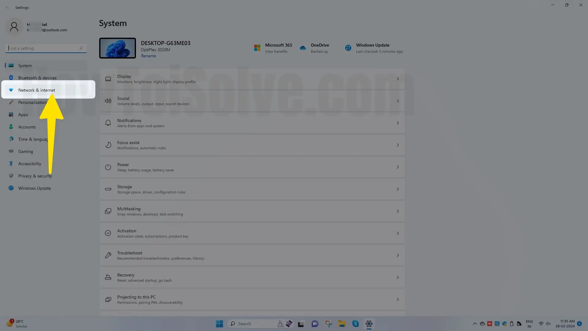Screen dimensions: 588x331
Task: Click the Gaming sidebar icon
Action: coord(11,151)
